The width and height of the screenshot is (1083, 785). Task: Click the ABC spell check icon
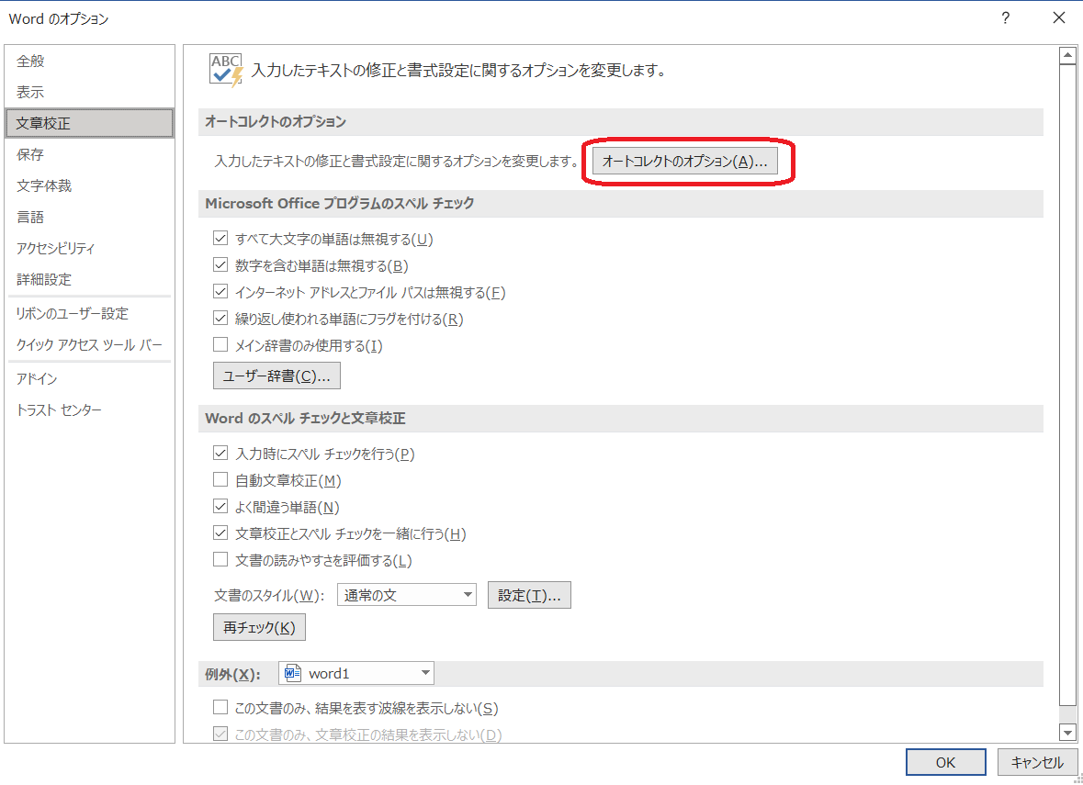coord(224,67)
